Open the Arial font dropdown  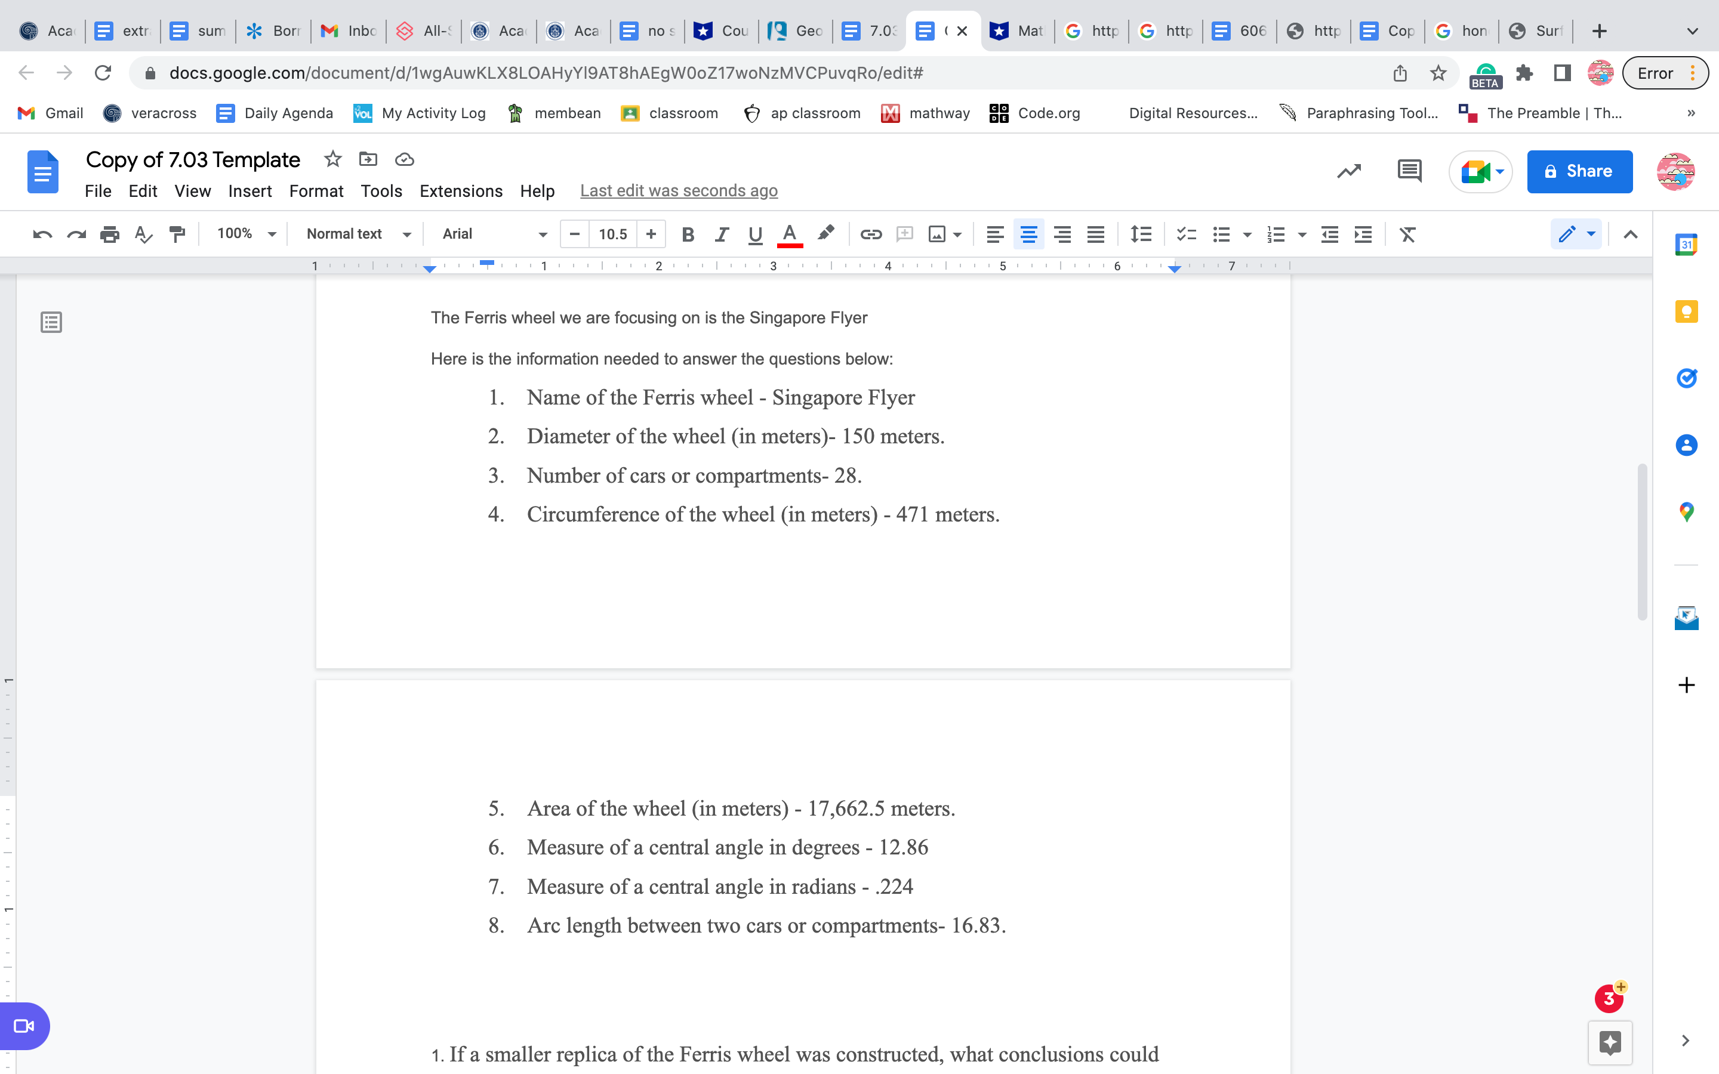tap(494, 234)
